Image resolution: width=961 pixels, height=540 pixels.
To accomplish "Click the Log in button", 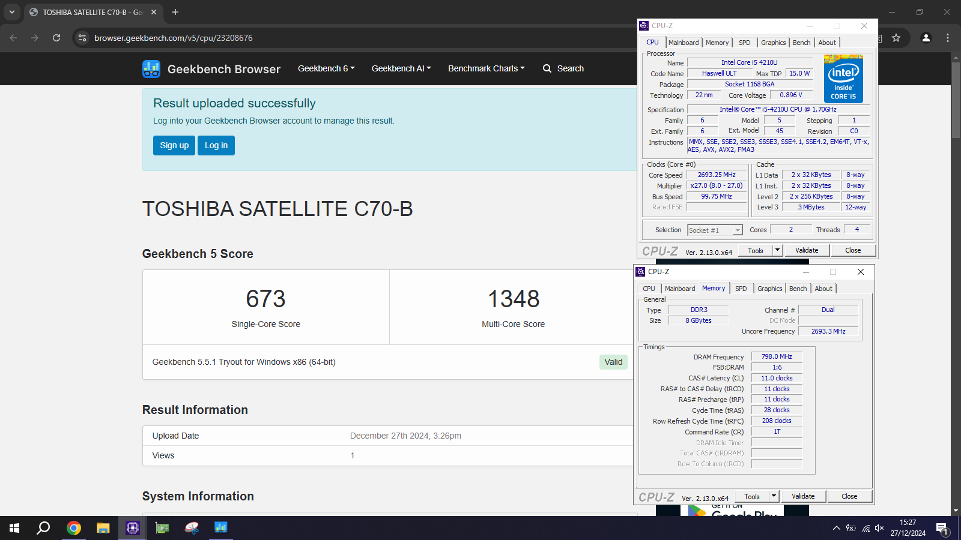I will tap(216, 145).
